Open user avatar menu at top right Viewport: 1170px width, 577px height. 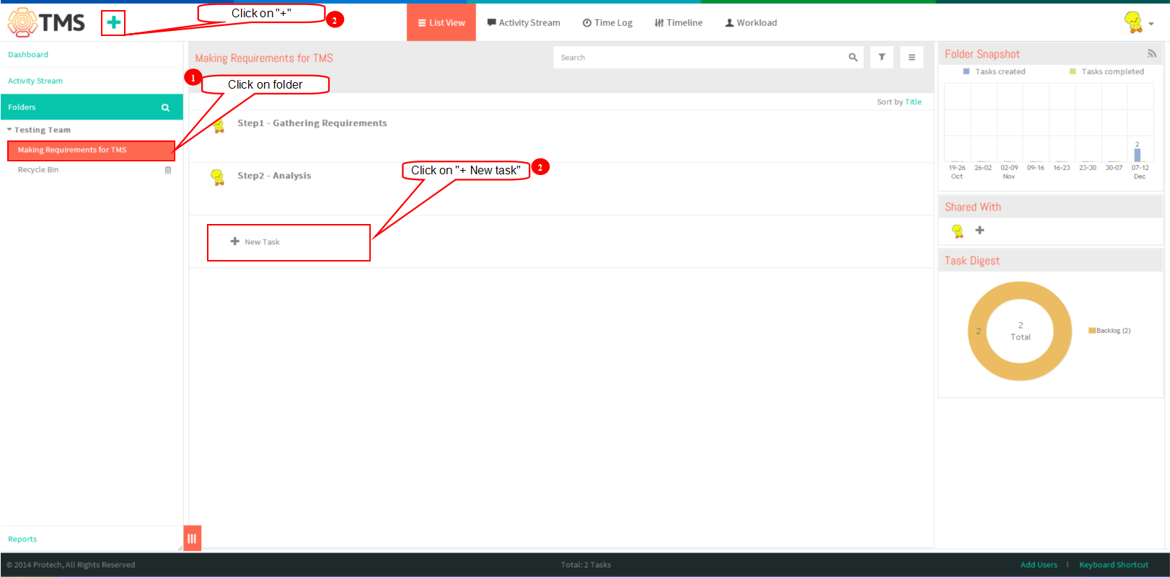pos(1138,23)
